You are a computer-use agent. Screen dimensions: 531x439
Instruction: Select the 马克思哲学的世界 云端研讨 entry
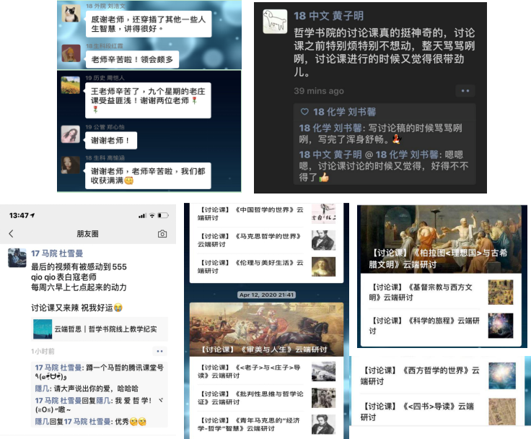(x=266, y=240)
